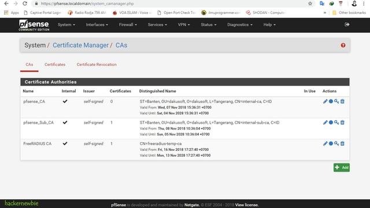
Task: Click the logout icon in navbar
Action: coord(347,24)
